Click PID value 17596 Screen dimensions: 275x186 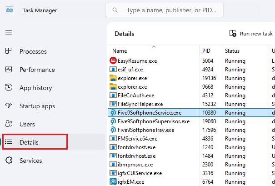[209, 130]
